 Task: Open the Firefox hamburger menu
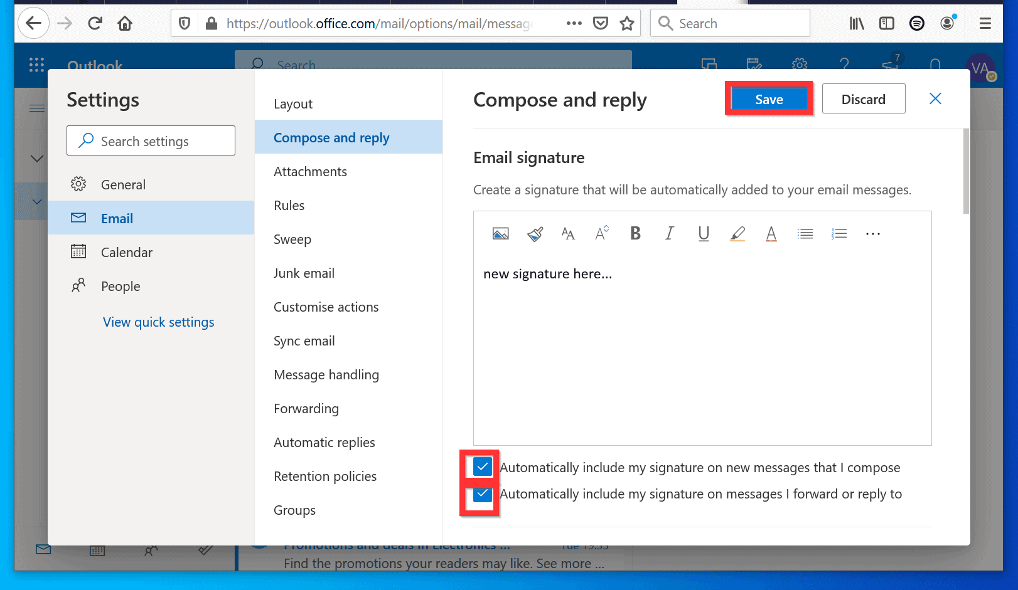(x=984, y=23)
